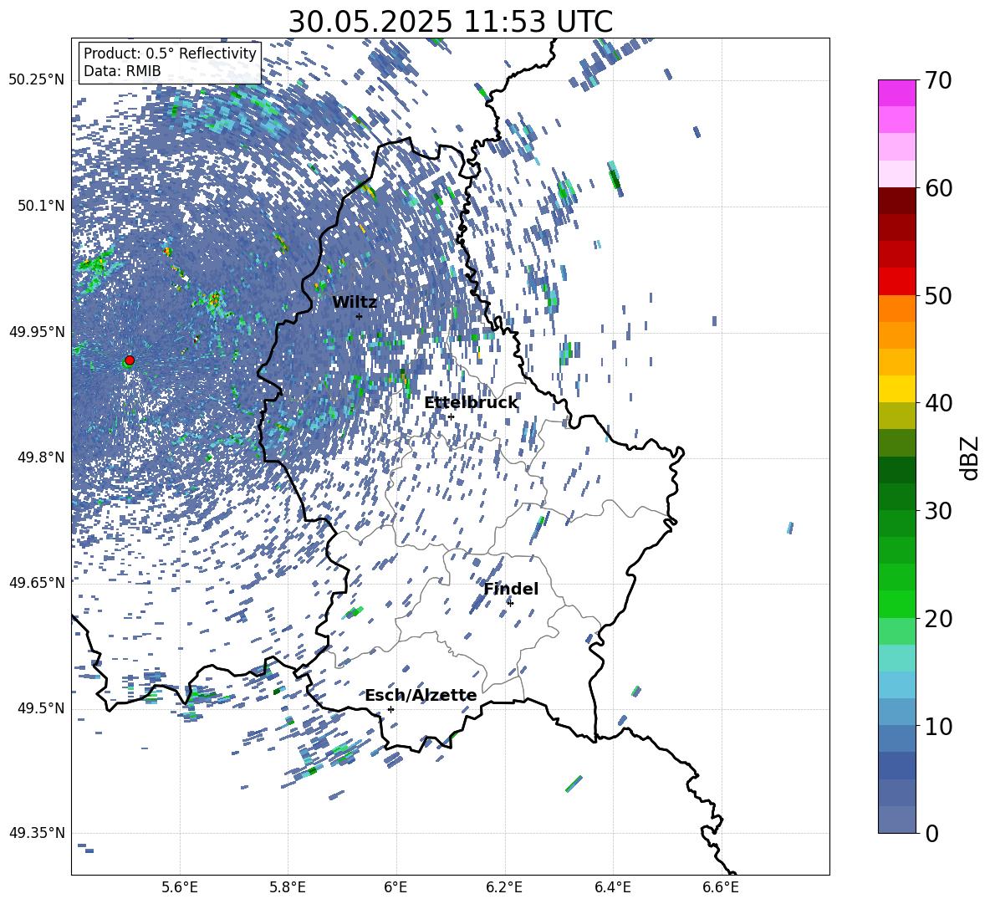The height and width of the screenshot is (904, 990).
Task: Click the dBZ colorbar axis label
Action: coord(971,457)
